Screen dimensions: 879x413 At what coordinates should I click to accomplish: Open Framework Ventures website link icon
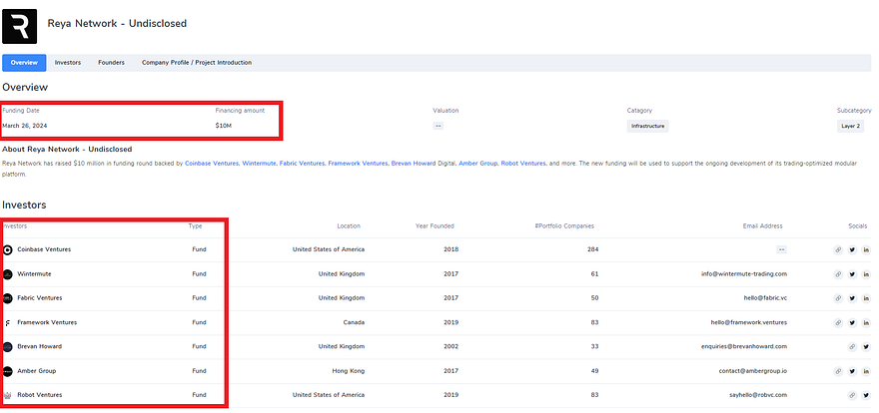[x=838, y=323]
